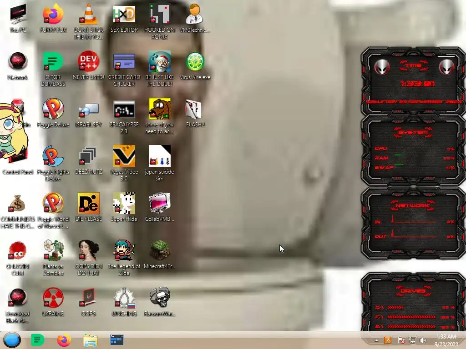Select the Peggle Nights Deluxe icon
This screenshot has width=466, height=349.
click(53, 163)
